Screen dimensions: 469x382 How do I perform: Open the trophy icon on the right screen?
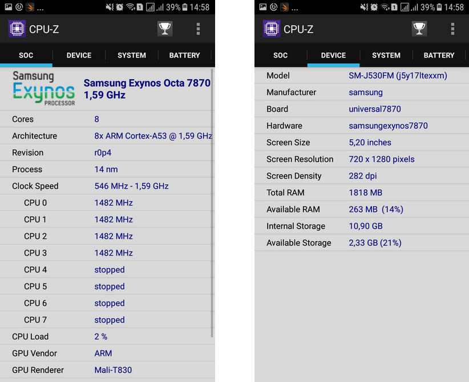point(419,28)
